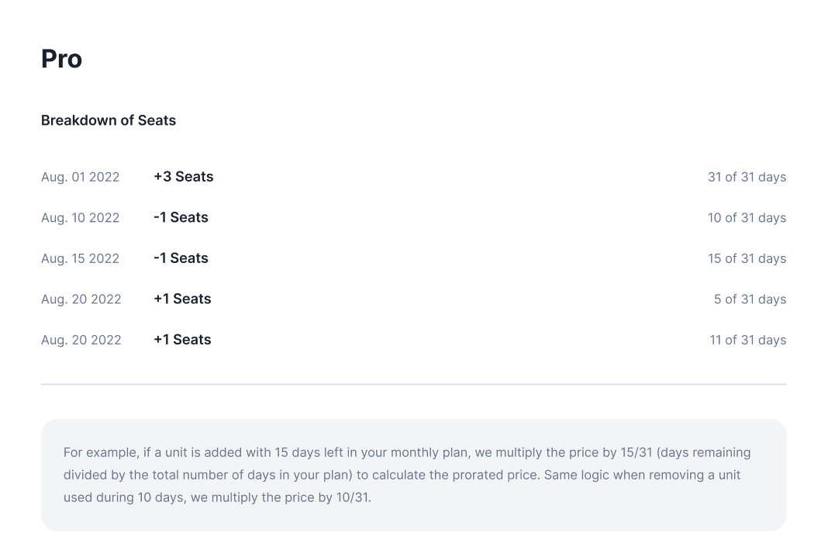Click the Aug. 01 2022 date
Viewport: 828px width, 557px height.
[81, 177]
